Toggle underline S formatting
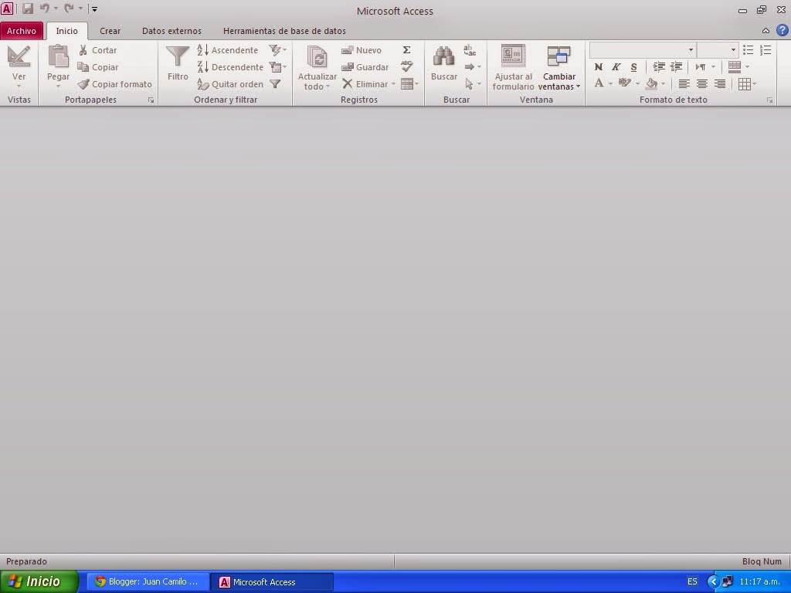This screenshot has width=791, height=593. click(633, 67)
